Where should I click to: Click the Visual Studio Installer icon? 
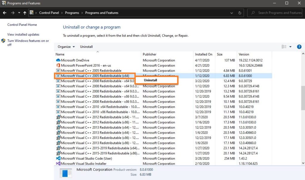58,163
